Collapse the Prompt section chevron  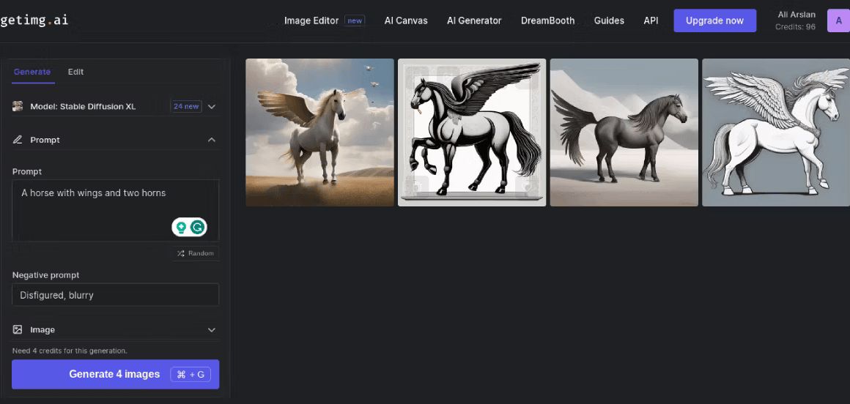coord(212,140)
